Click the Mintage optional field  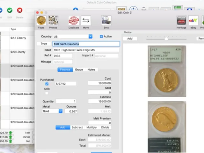(x=63, y=62)
